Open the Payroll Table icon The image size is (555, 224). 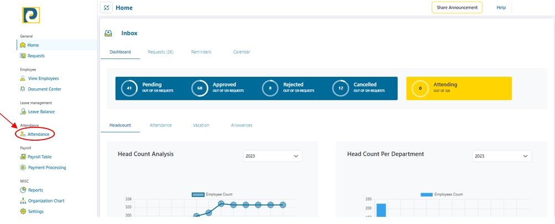[23, 157]
